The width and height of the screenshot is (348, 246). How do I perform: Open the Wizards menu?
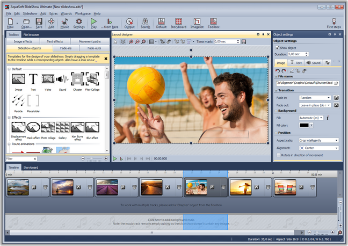pos(66,13)
